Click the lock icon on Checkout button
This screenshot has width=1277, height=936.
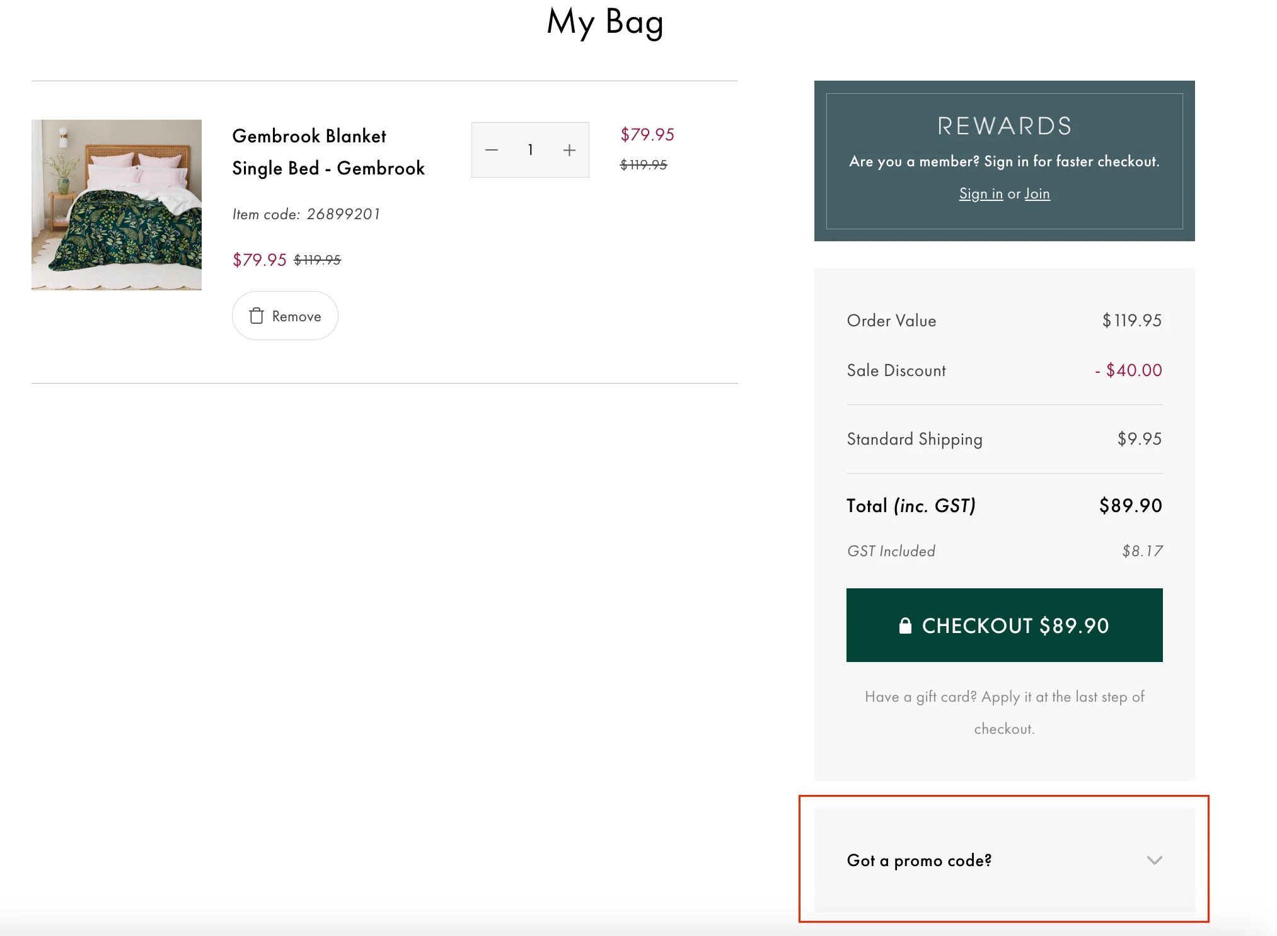[905, 625]
